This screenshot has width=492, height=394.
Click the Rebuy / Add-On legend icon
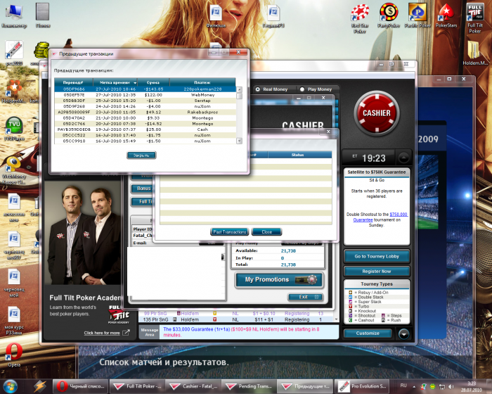point(350,292)
